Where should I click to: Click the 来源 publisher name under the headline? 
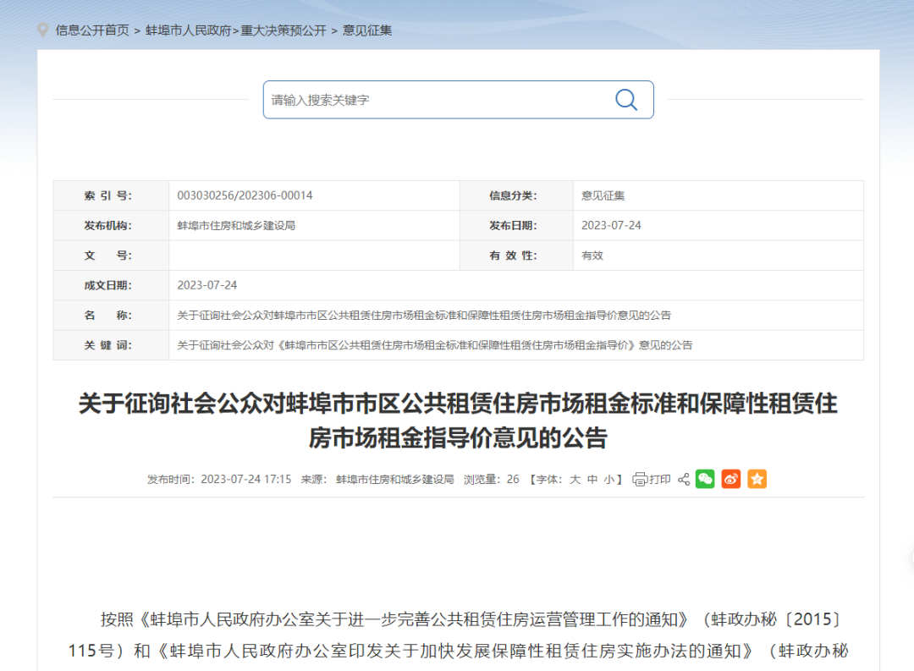(x=394, y=479)
